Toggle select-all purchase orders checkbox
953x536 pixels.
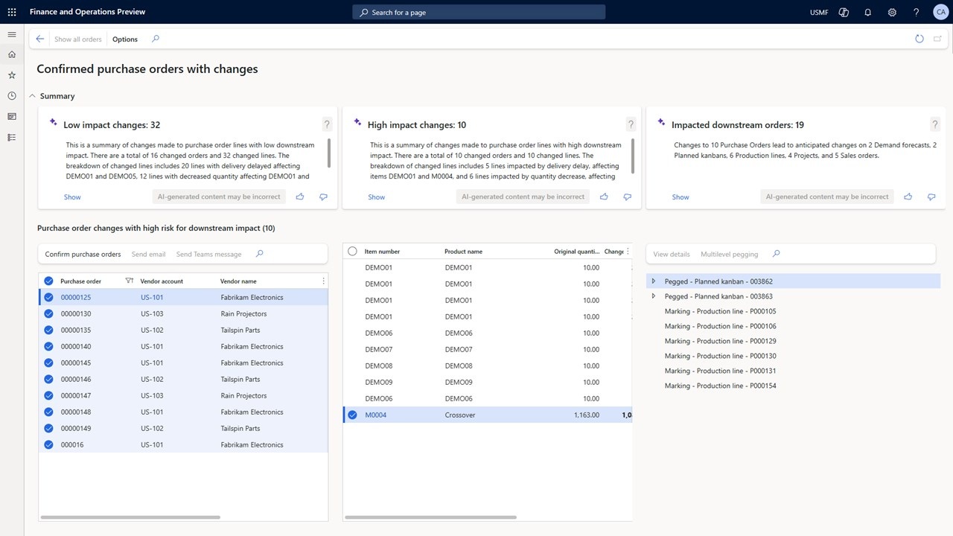click(48, 281)
